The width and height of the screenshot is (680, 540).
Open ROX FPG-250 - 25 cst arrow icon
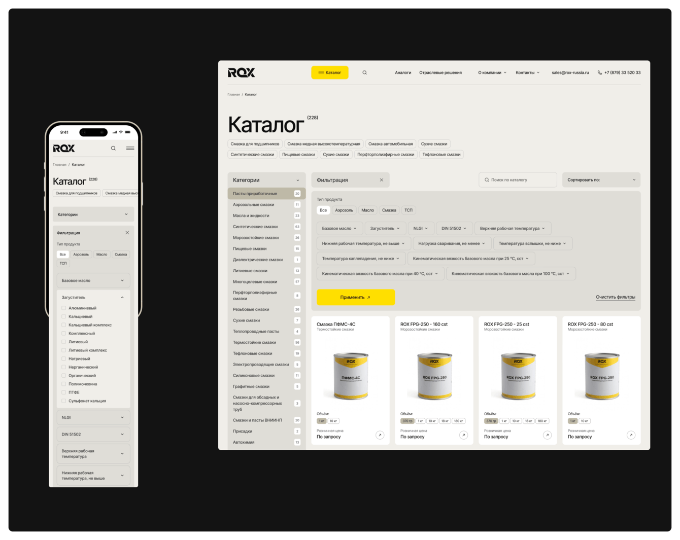[547, 435]
